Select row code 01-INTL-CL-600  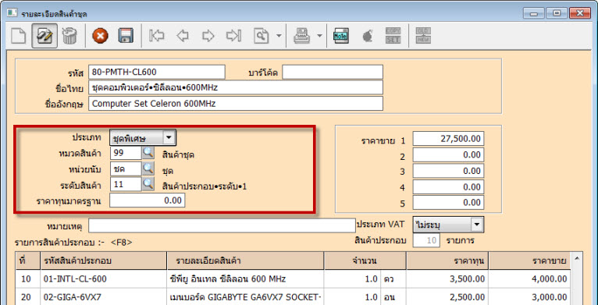(103, 279)
